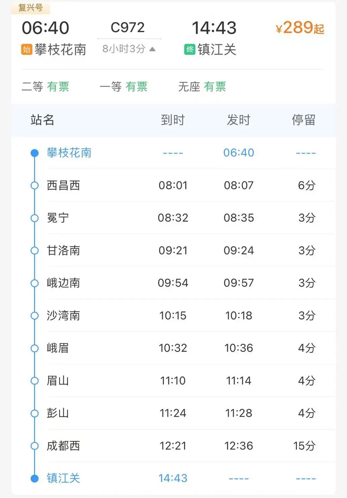
Task: Select train number C972
Action: [128, 28]
